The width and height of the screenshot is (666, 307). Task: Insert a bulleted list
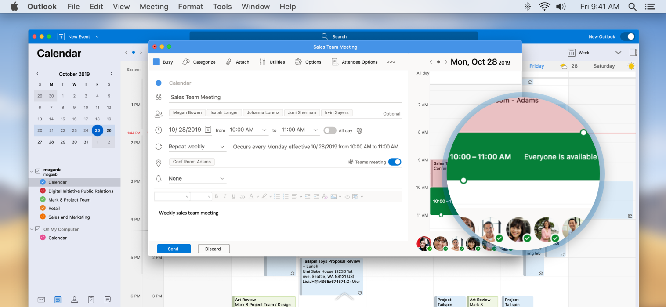tap(277, 196)
